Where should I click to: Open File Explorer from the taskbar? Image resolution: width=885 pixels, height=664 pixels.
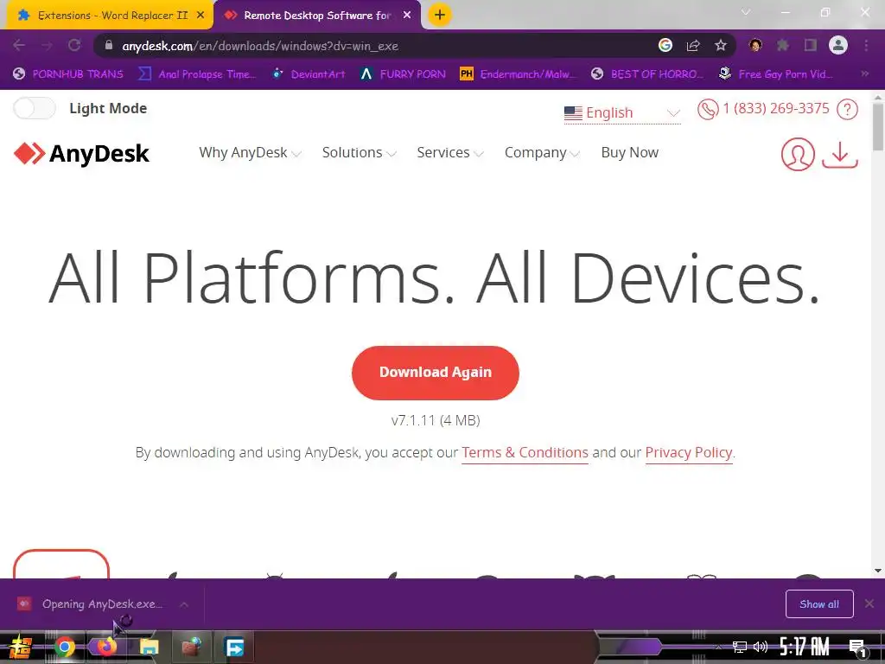[149, 647]
